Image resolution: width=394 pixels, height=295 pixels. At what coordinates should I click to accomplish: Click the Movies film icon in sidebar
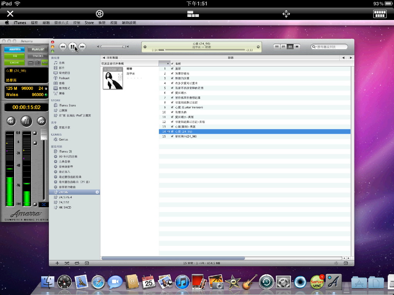[x=55, y=68]
